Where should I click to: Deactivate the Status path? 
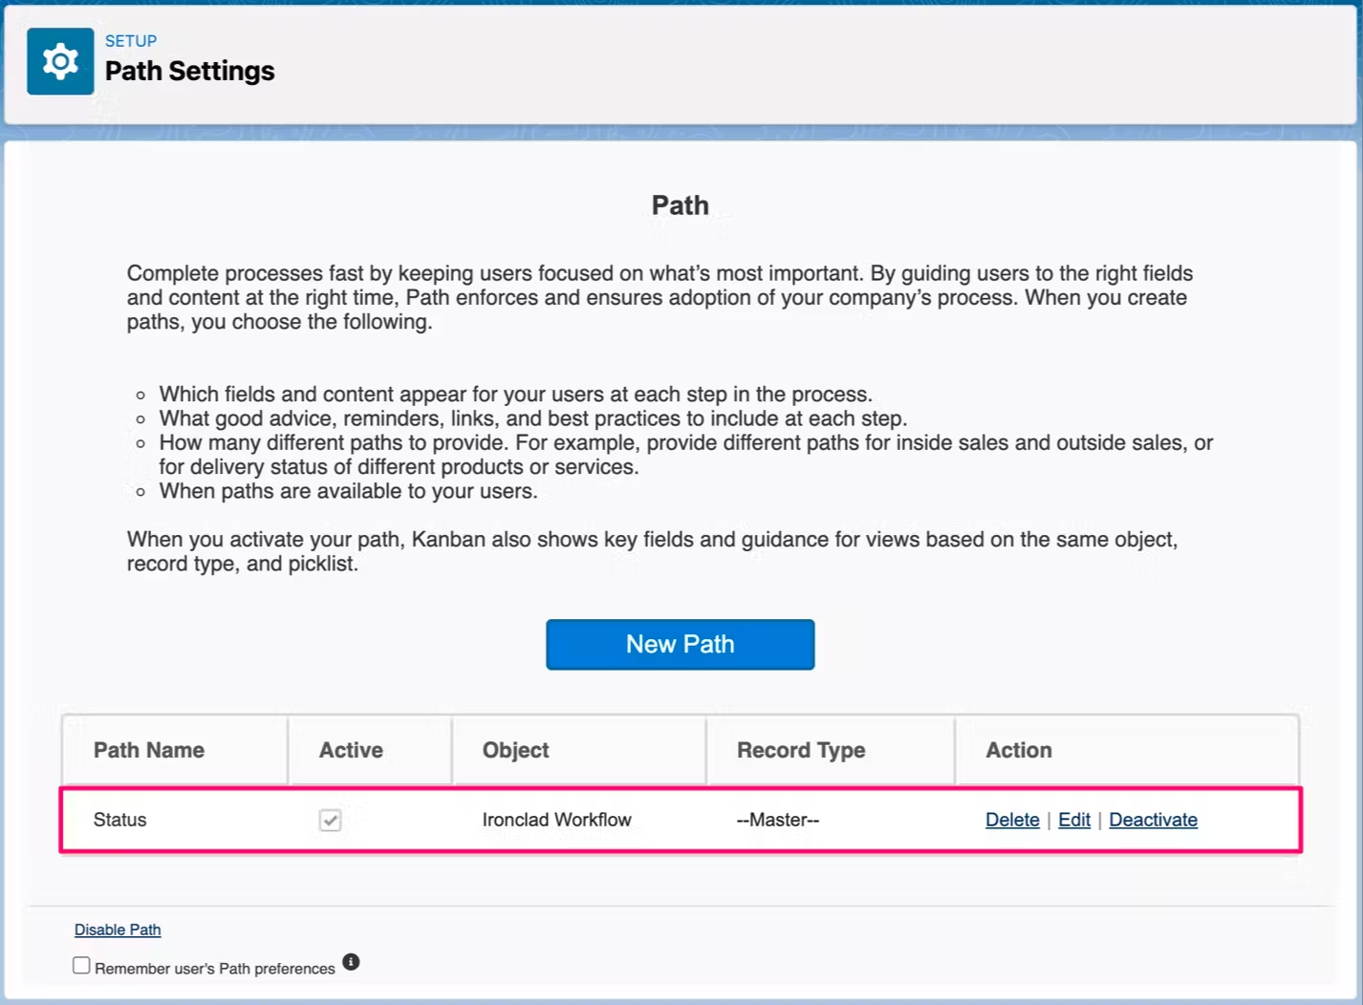point(1153,820)
